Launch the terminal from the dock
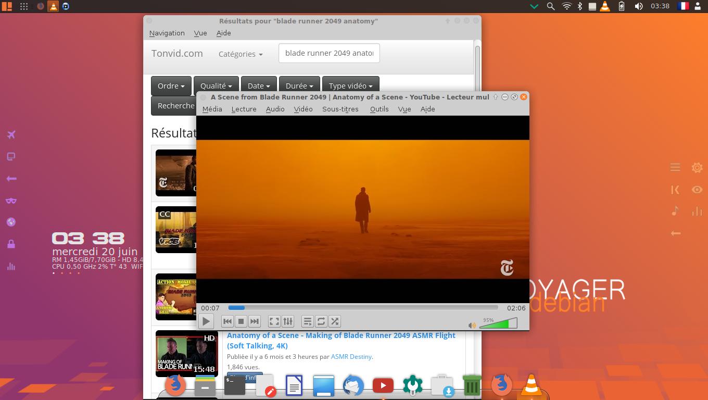 click(235, 385)
